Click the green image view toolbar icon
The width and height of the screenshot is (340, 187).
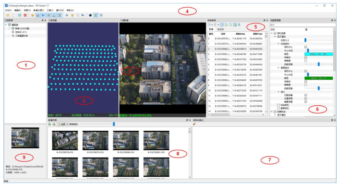point(95,15)
